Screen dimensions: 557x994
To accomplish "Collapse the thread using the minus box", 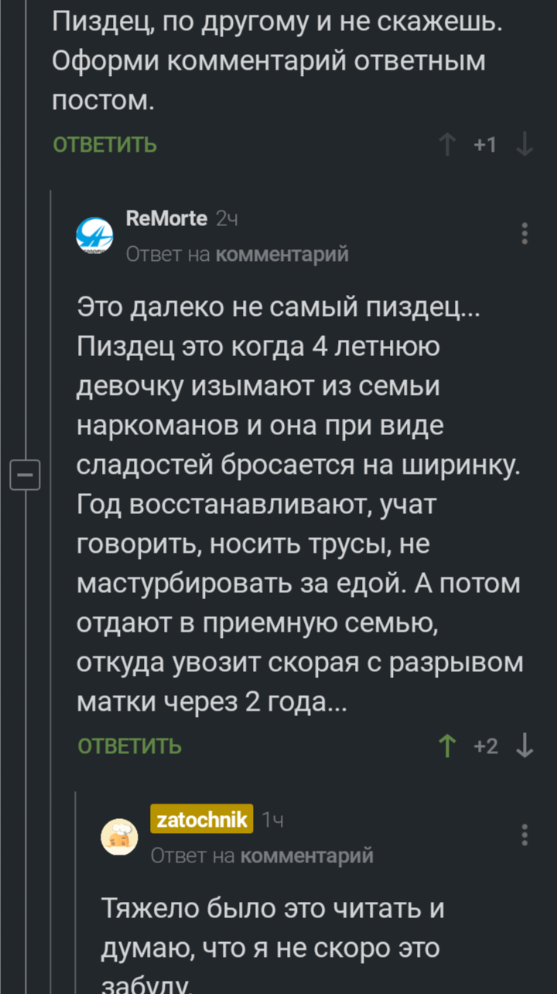I will tap(24, 474).
